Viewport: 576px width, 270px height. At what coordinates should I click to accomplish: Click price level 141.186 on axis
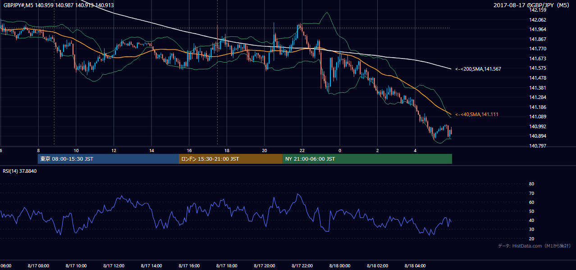tap(537, 108)
